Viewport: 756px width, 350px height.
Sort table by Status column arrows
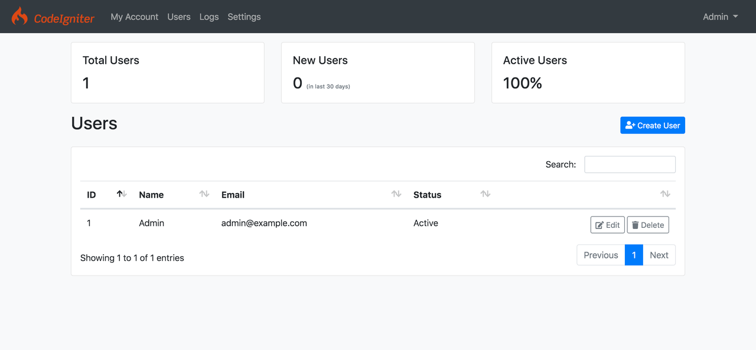(x=485, y=194)
